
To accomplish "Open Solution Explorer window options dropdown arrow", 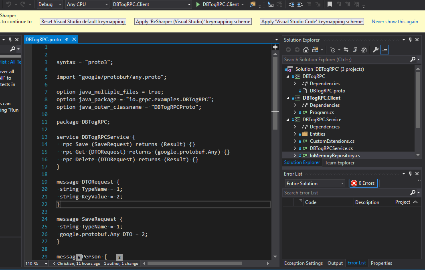I will pyautogui.click(x=404, y=40).
